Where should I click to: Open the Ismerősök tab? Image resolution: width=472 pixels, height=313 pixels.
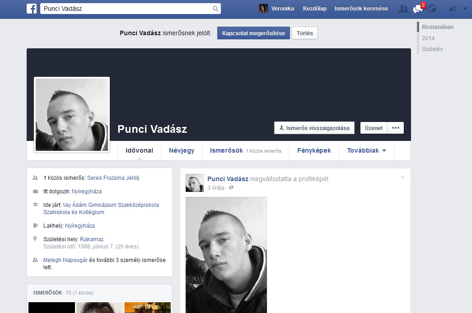tap(226, 151)
